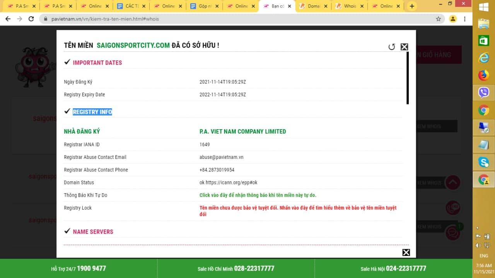495x278 pixels.
Task: Open the red chat bubble widget
Action: click(x=452, y=233)
